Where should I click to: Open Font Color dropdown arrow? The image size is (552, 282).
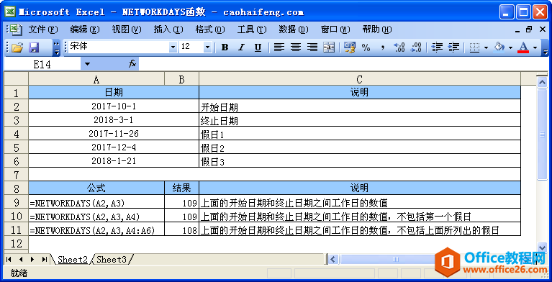[535, 47]
